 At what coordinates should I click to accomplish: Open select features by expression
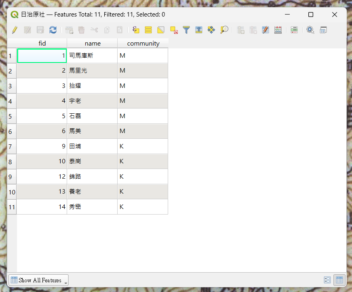[136, 30]
